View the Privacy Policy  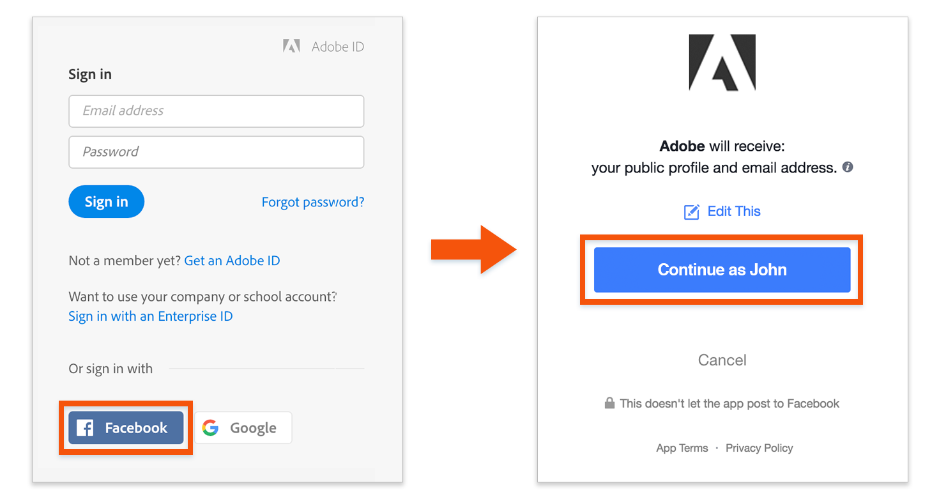click(759, 448)
